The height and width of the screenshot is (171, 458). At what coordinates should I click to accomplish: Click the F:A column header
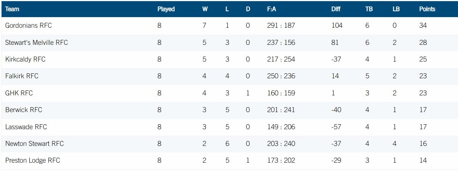[272, 9]
